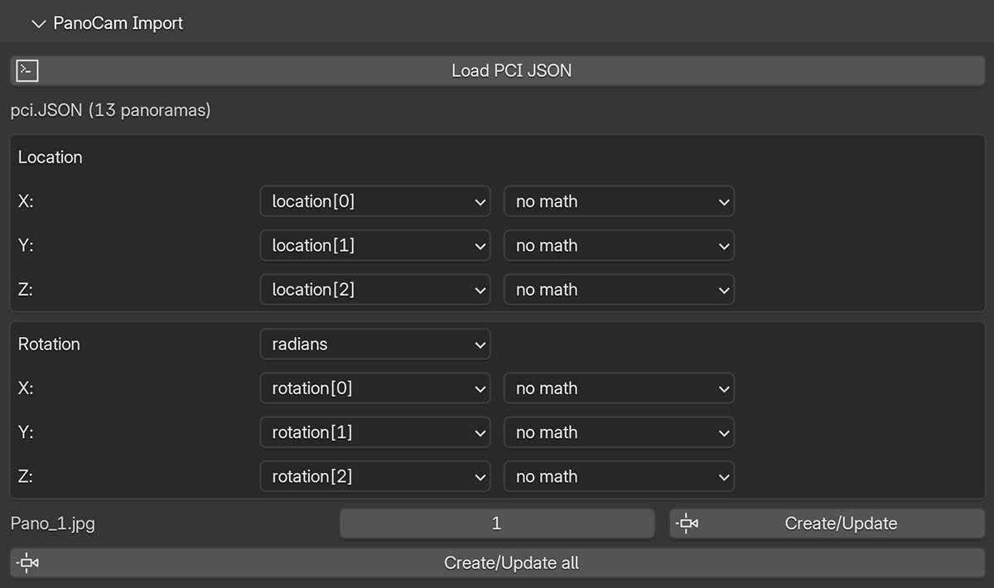Viewport: 994px width, 588px height.
Task: Open the Rotation units radians dropdown
Action: pos(375,345)
